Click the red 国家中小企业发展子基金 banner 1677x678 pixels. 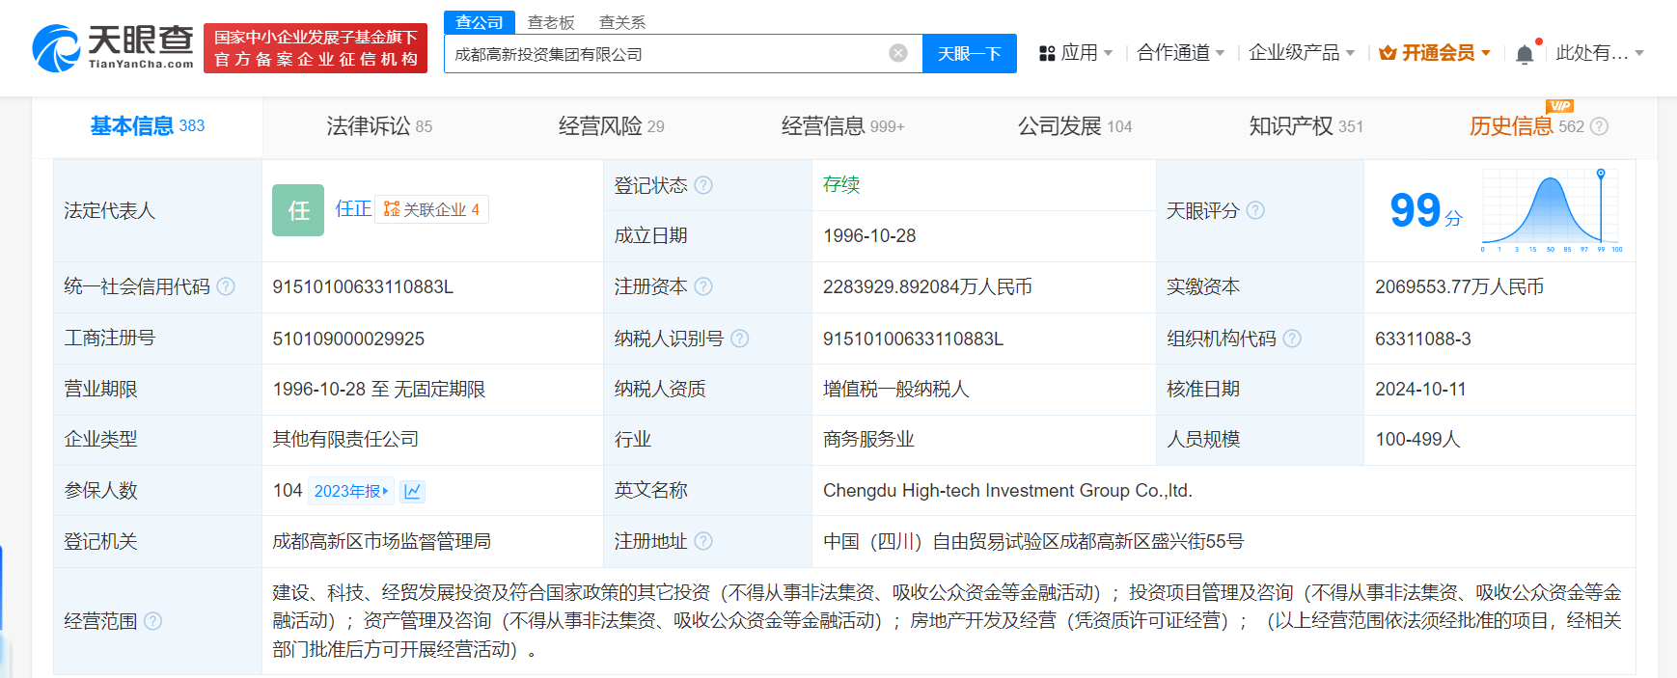(316, 48)
